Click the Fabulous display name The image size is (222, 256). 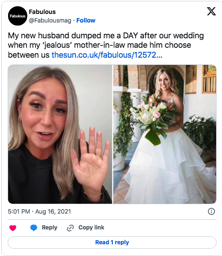pos(42,12)
